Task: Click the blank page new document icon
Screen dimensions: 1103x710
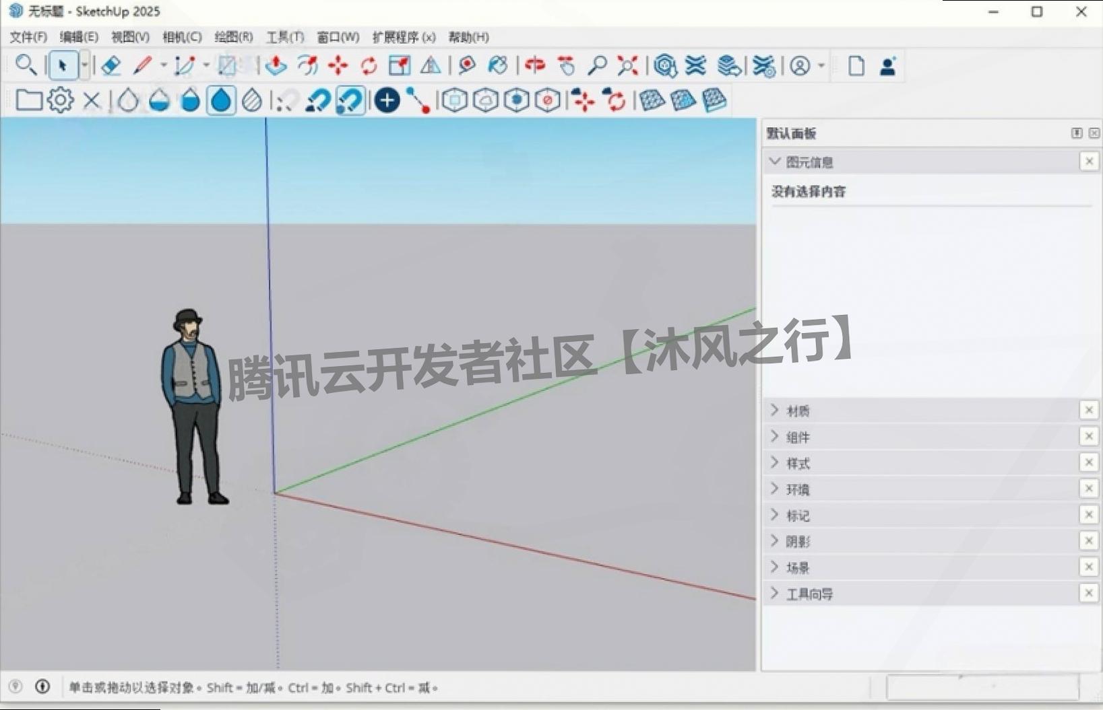Action: [x=856, y=66]
